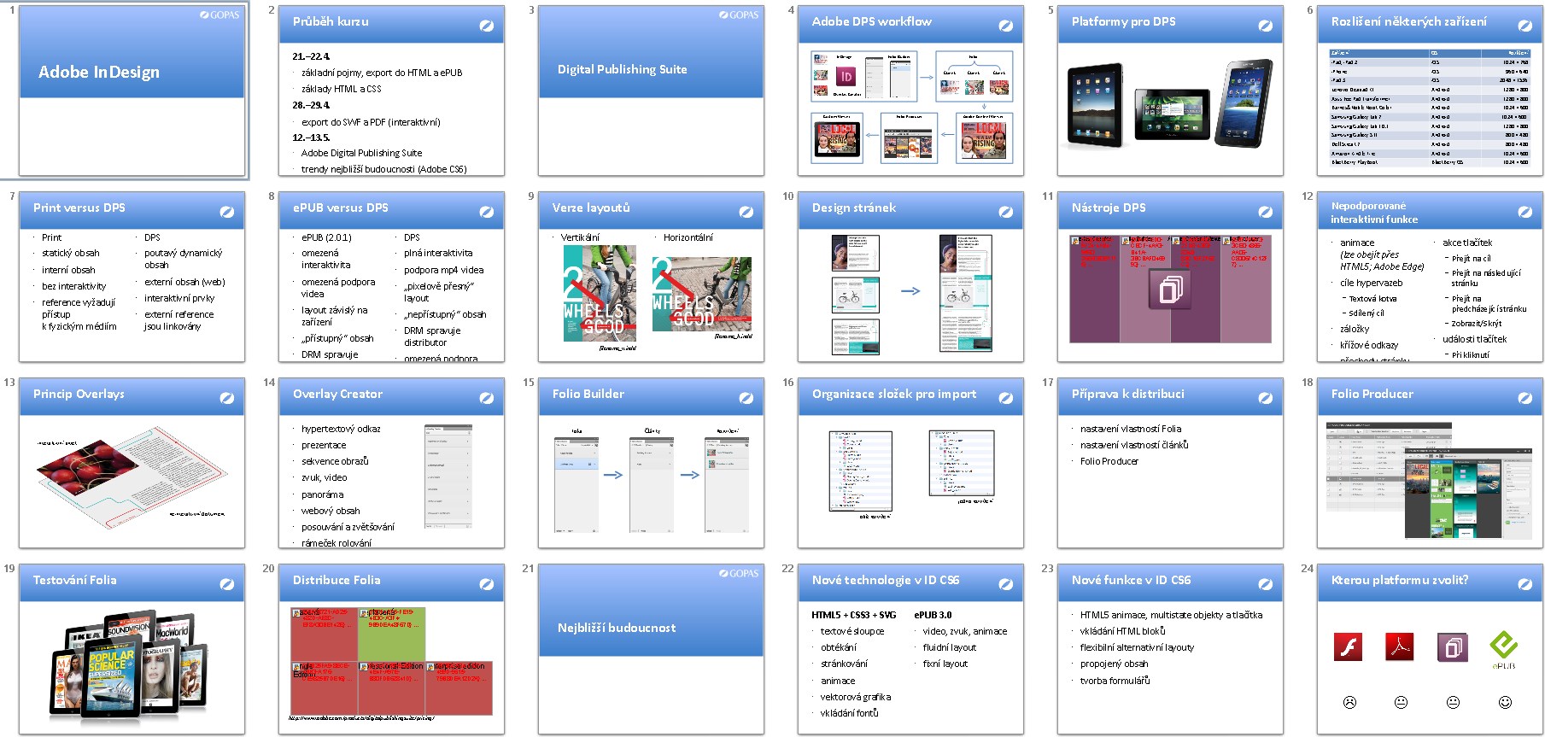The image size is (1545, 737).
Task: Click the round logo in the Print versus DPS header
Action: click(x=226, y=212)
